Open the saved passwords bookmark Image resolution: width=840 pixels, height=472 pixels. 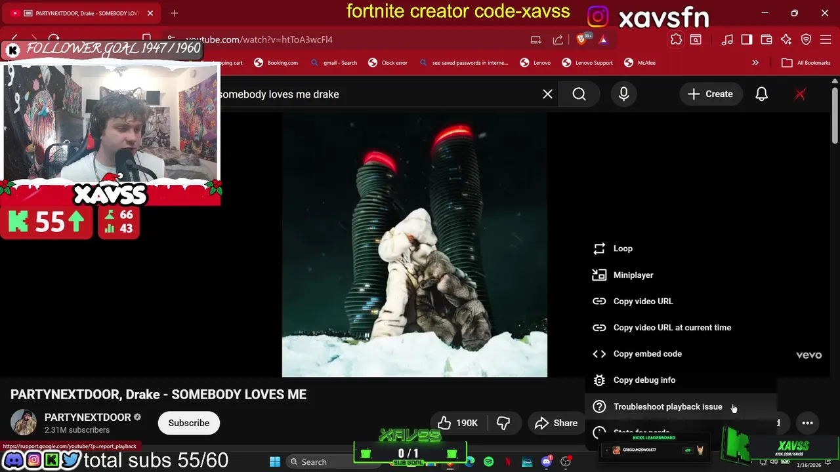464,63
